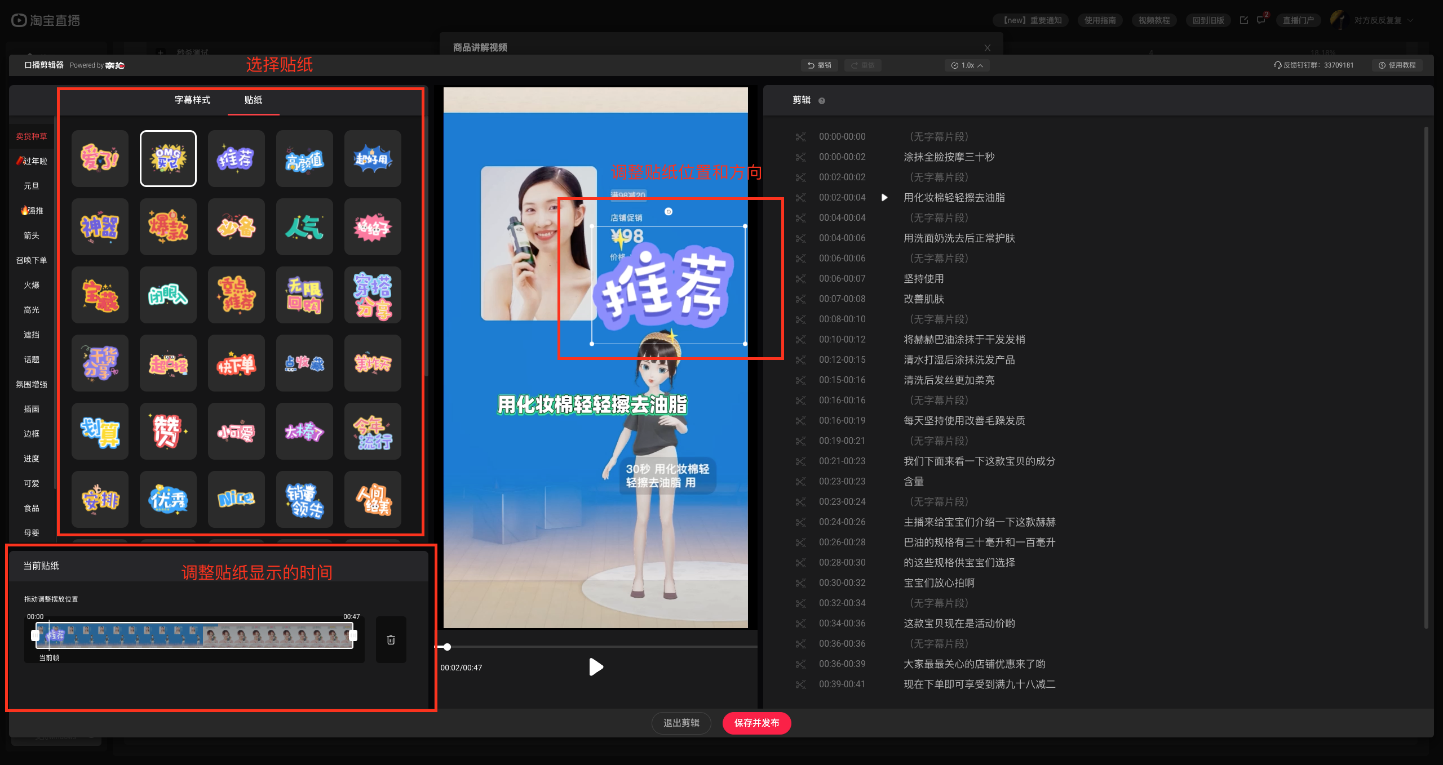Pick the 划算 sticker
Viewport: 1443px width, 765px height.
[x=100, y=431]
